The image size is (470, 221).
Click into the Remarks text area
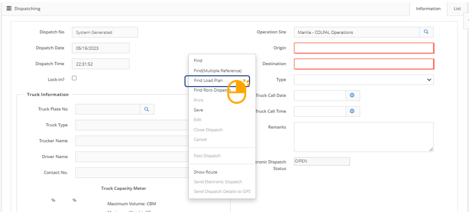click(364, 137)
